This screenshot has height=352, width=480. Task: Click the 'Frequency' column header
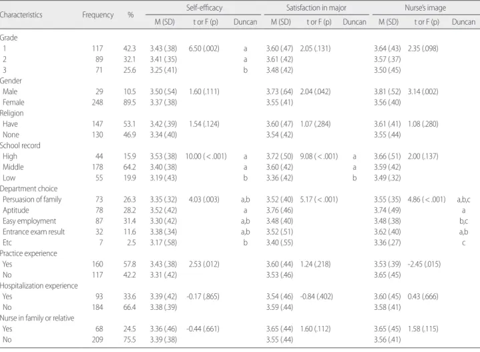click(97, 15)
